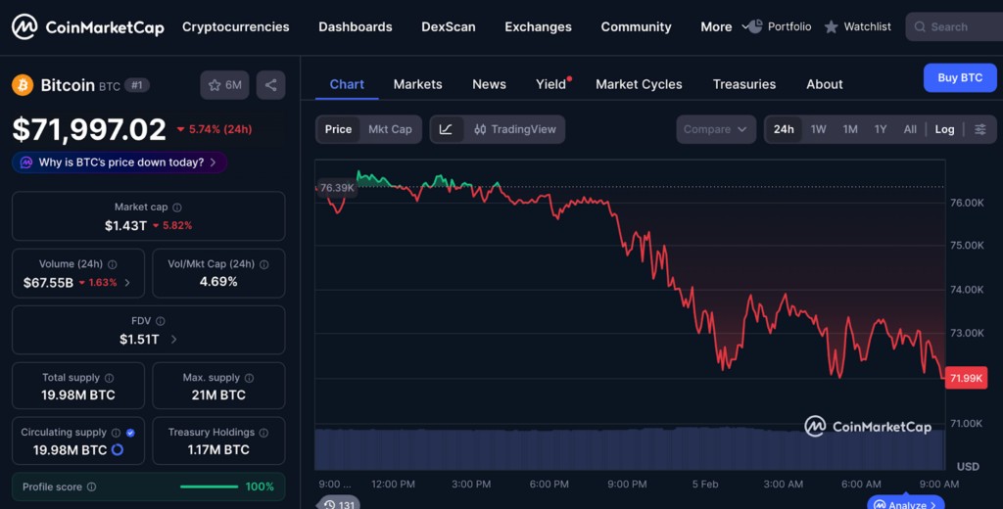Image resolution: width=1003 pixels, height=509 pixels.
Task: Click Circulating supply info icon
Action: click(116, 433)
